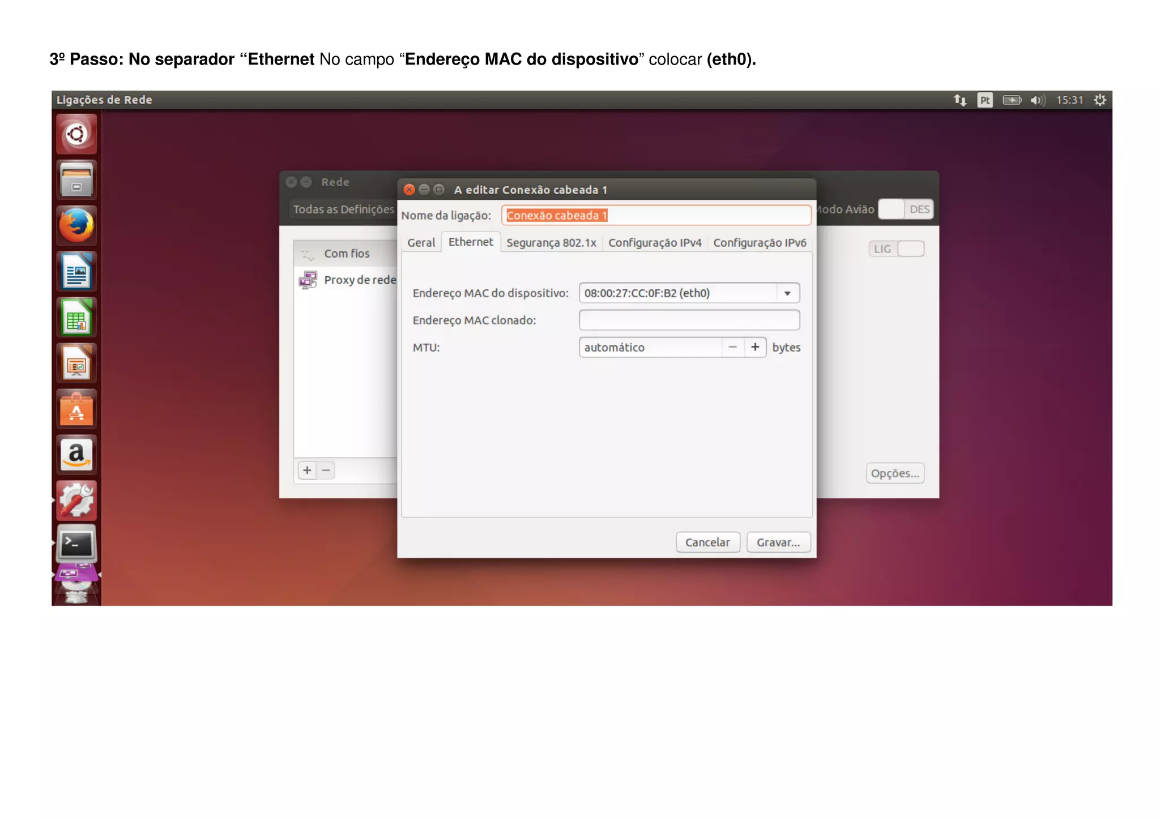Open LibreOffice Calc spreadsheet icon
Screen dimensions: 1160x819
pos(76,318)
